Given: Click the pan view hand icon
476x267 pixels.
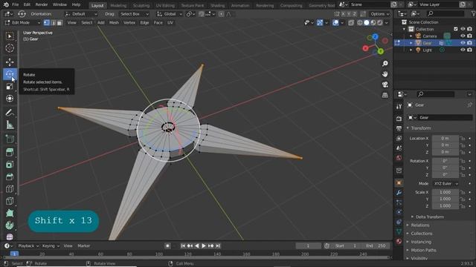Looking at the screenshot, I should [385, 74].
